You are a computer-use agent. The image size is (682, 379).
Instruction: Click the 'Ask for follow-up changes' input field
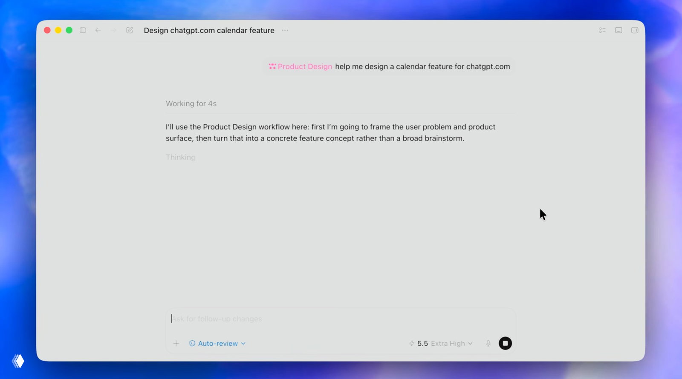[341, 319]
